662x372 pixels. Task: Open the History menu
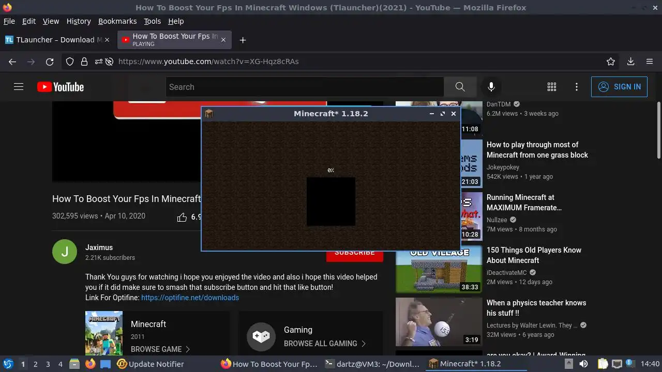click(x=79, y=21)
